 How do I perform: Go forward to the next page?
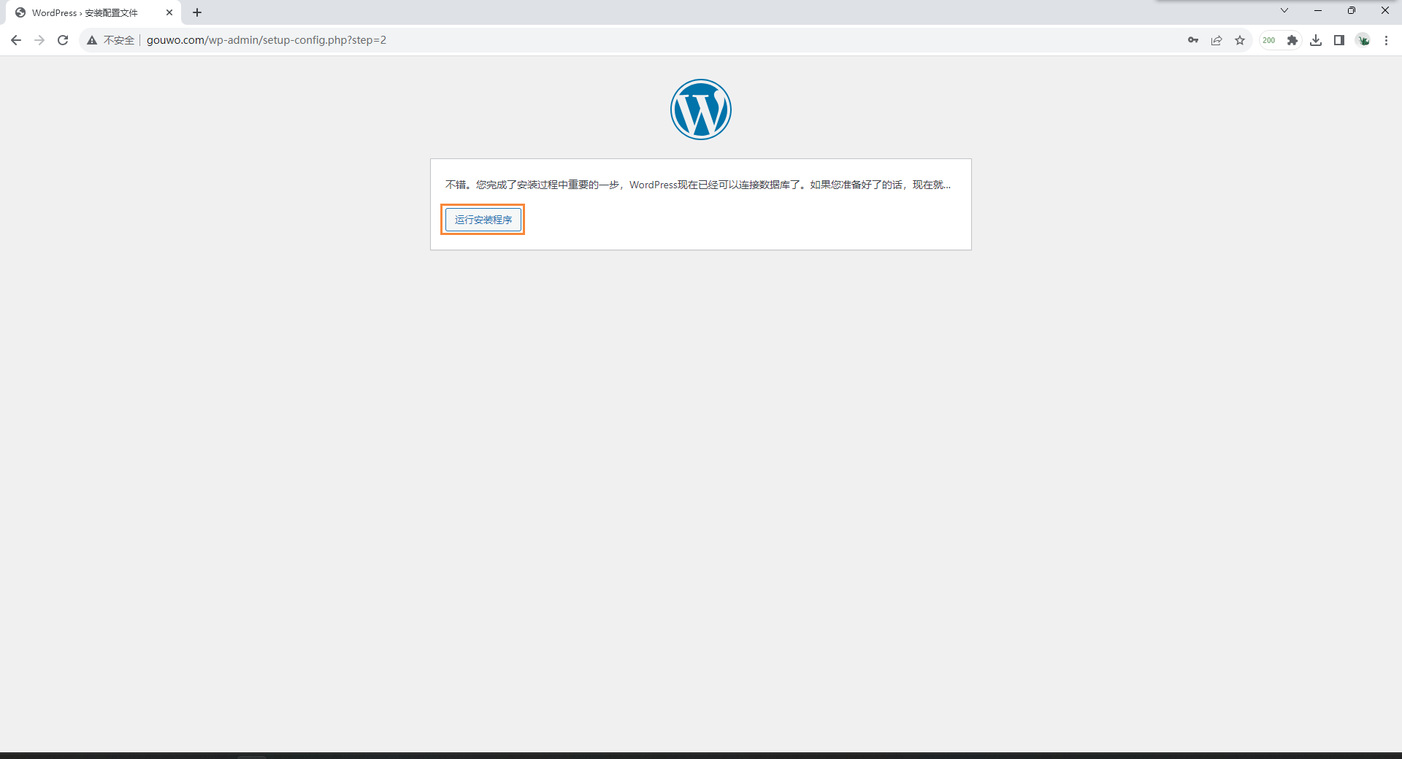pos(39,40)
